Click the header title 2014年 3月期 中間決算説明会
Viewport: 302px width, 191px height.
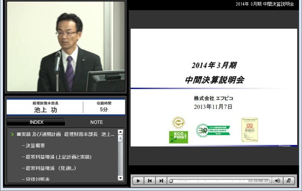(x=265, y=4)
